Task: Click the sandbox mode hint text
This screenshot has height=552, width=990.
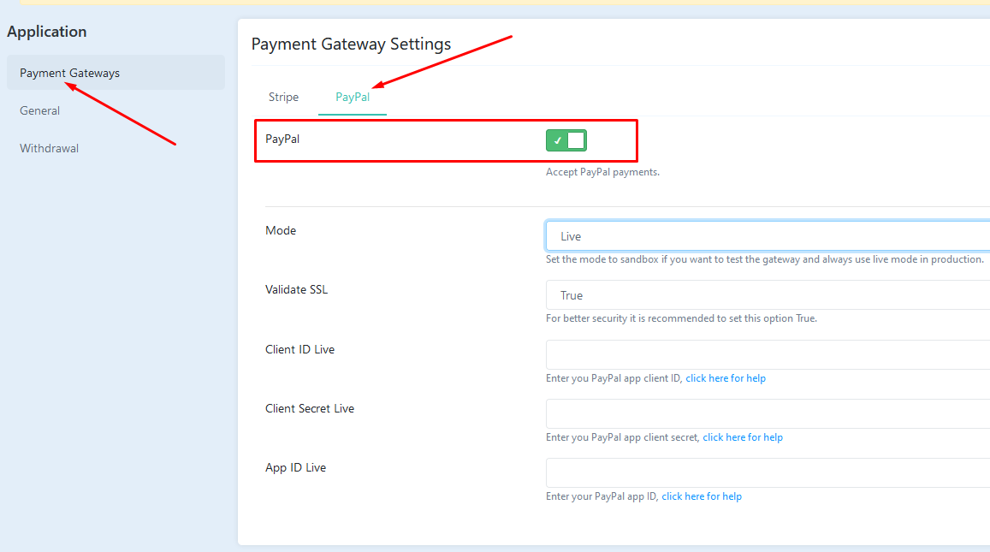Action: pyautogui.click(x=765, y=259)
